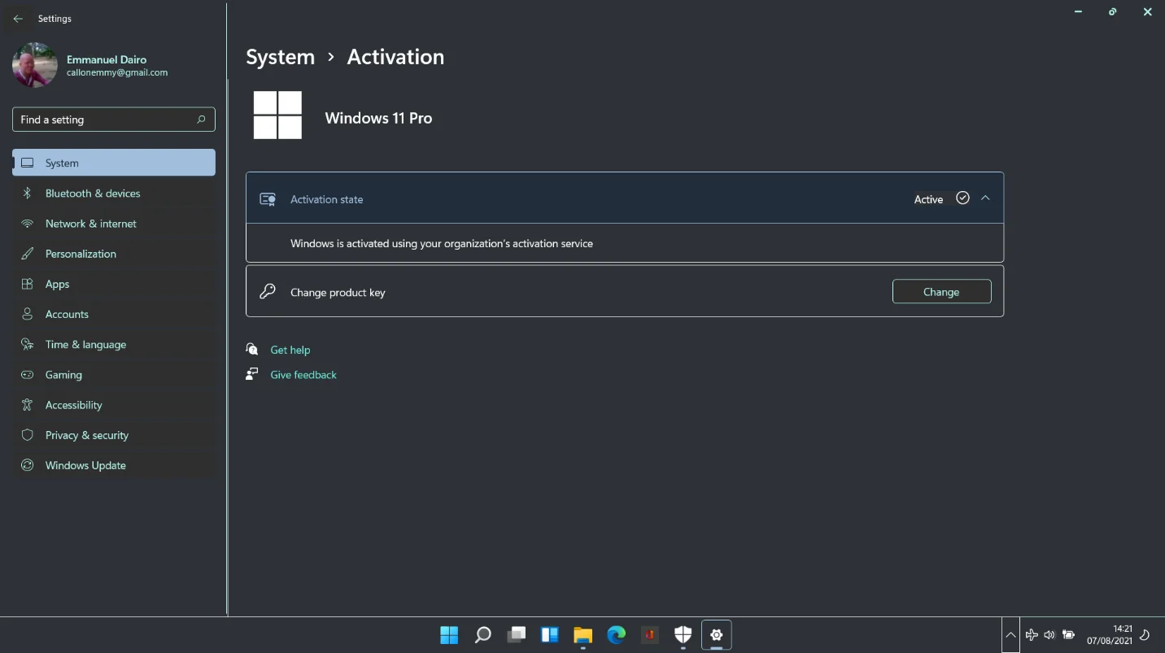Open the clock and date 07/08/2021

(1110, 635)
